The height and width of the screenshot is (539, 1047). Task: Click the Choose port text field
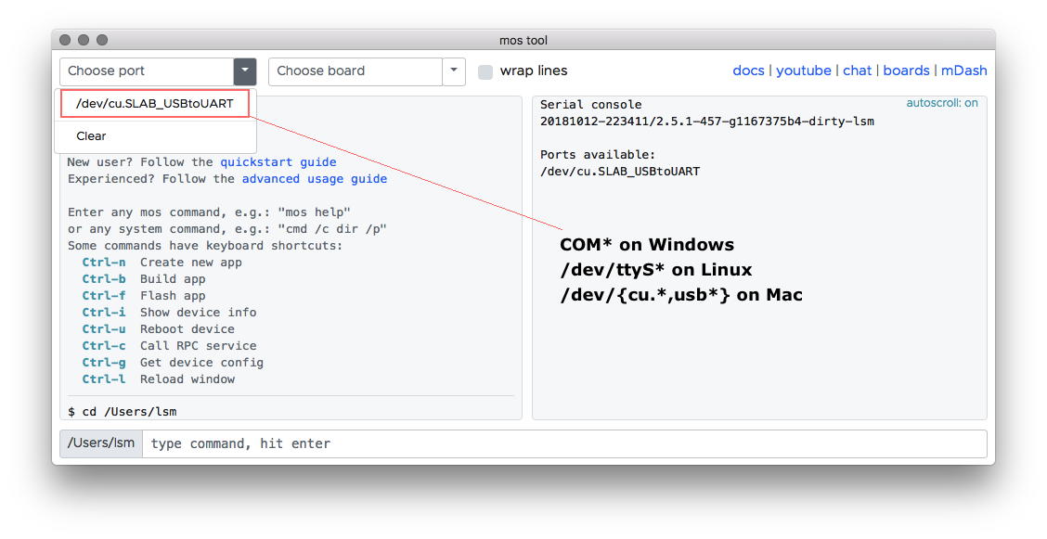pos(147,71)
